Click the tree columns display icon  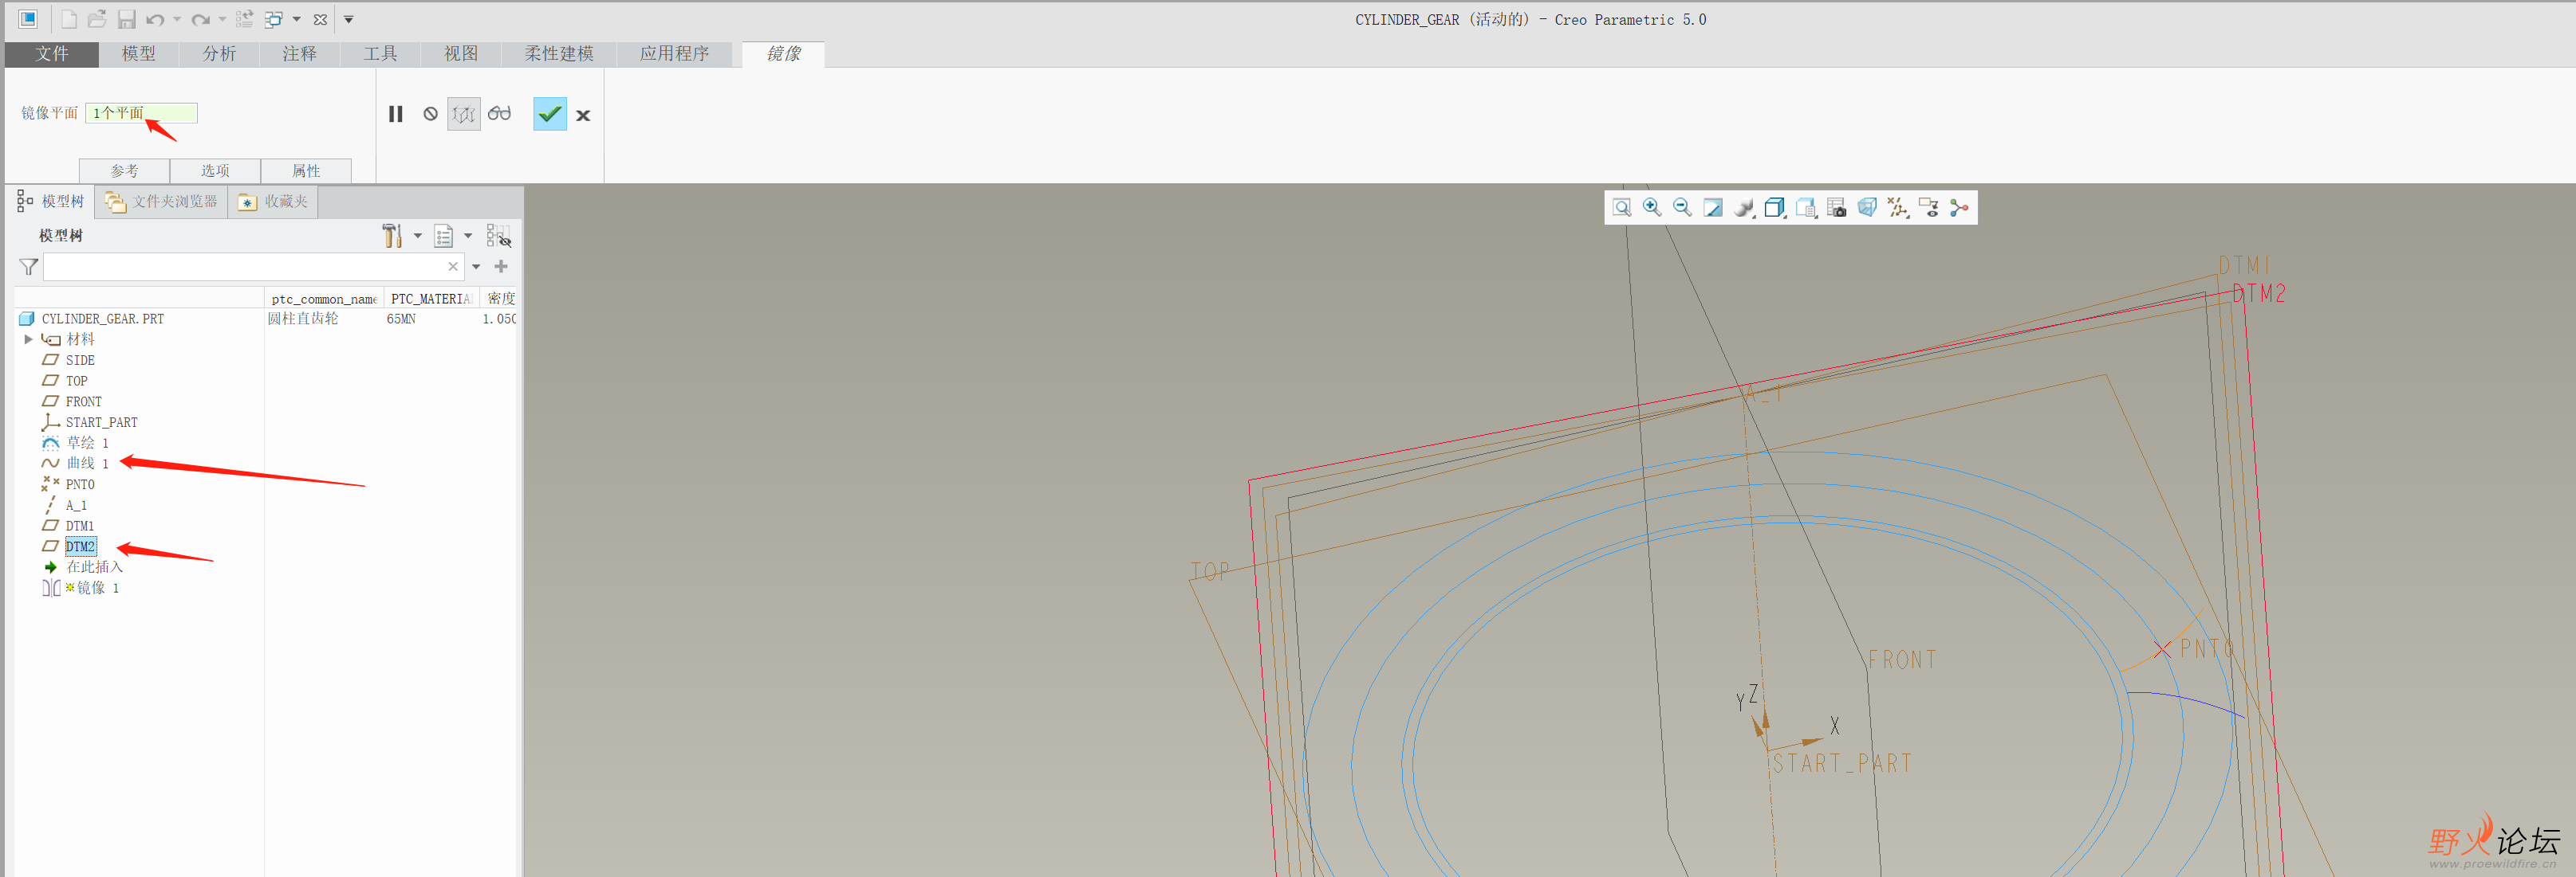(x=444, y=236)
